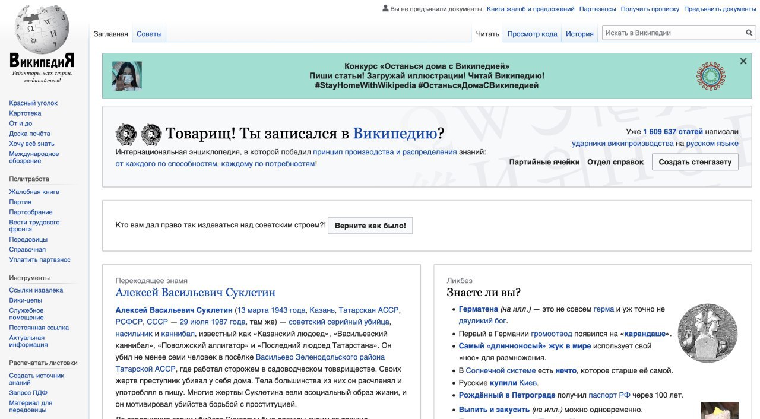Click 'Книга жалоб и предложений' link

(x=531, y=9)
